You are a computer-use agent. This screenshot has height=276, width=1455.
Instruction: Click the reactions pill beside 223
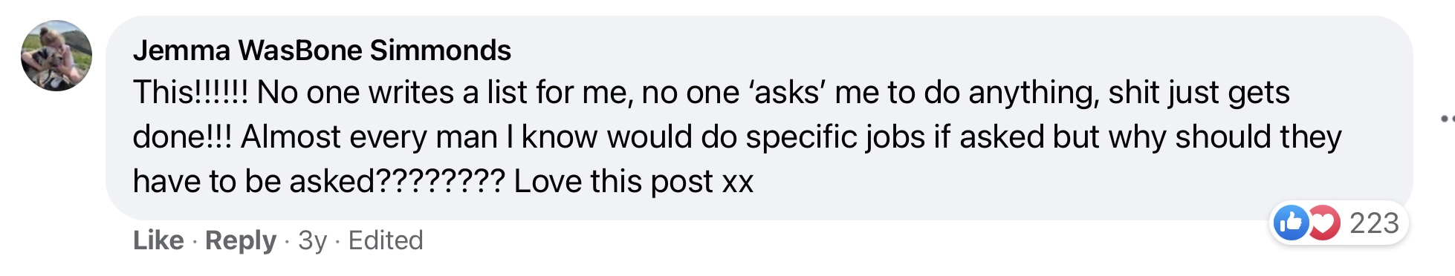1338,223
